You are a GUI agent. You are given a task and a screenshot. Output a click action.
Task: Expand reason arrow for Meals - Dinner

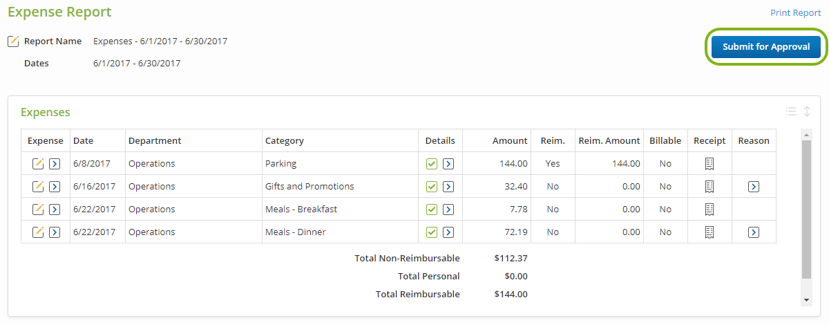point(754,232)
